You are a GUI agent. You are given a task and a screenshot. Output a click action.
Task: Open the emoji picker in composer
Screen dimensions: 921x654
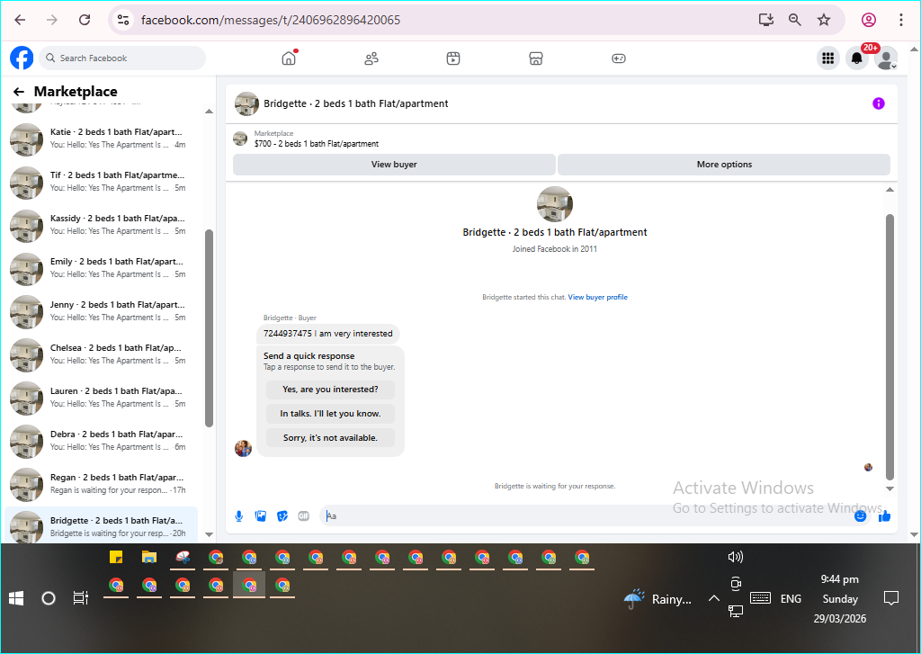(860, 516)
